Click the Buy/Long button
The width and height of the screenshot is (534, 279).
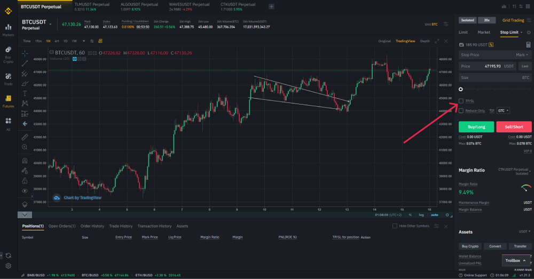(476, 127)
